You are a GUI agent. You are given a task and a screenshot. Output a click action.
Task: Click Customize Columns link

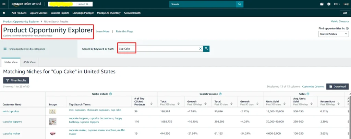(x=313, y=87)
